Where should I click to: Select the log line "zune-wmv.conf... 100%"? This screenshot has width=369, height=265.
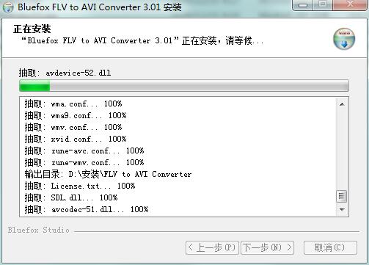point(84,162)
